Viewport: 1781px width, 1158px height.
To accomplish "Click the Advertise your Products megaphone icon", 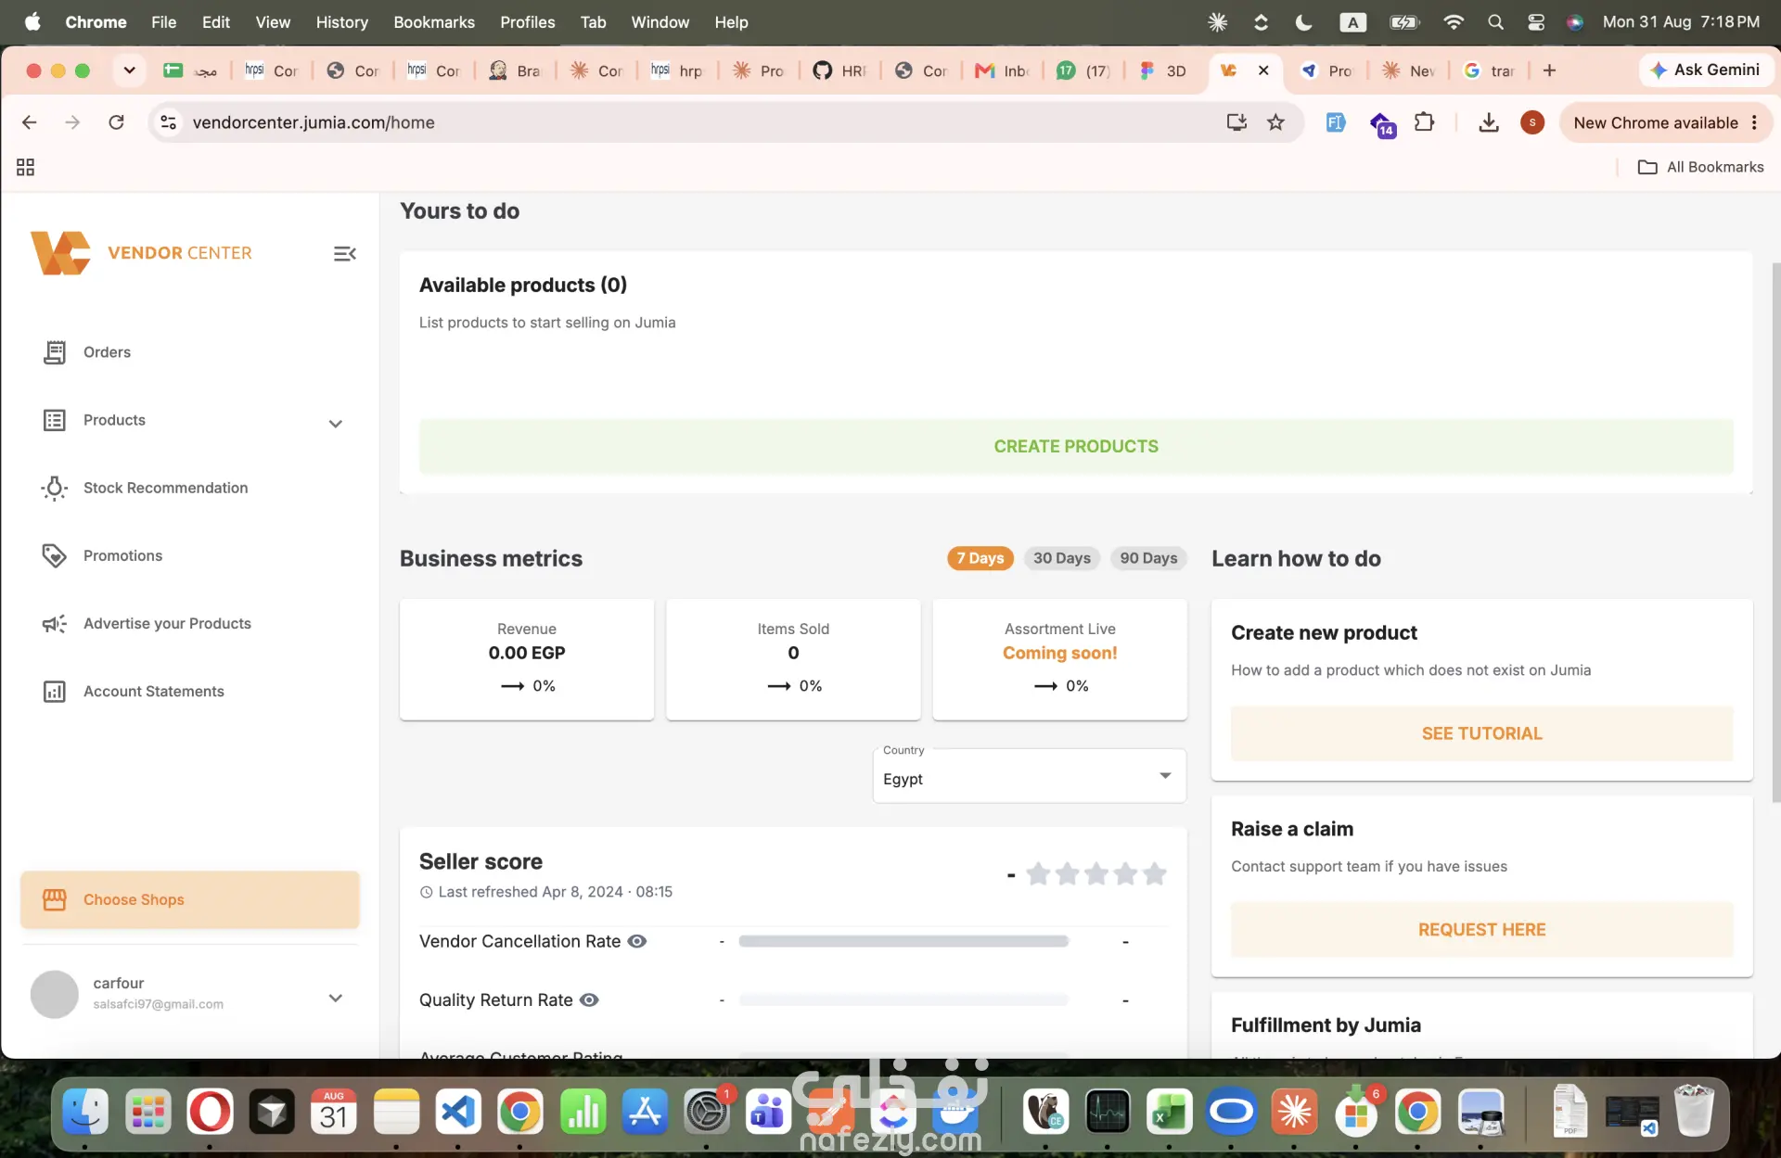I will click(55, 624).
